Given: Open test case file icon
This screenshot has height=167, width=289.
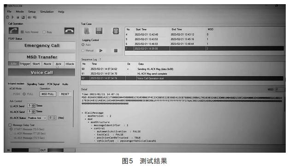Looking at the screenshot, I should [87, 31].
